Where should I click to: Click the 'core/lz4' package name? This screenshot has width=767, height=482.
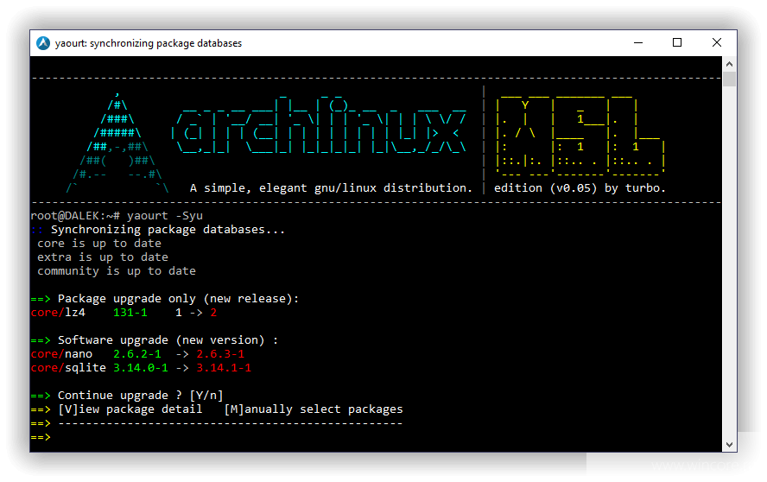coord(58,312)
